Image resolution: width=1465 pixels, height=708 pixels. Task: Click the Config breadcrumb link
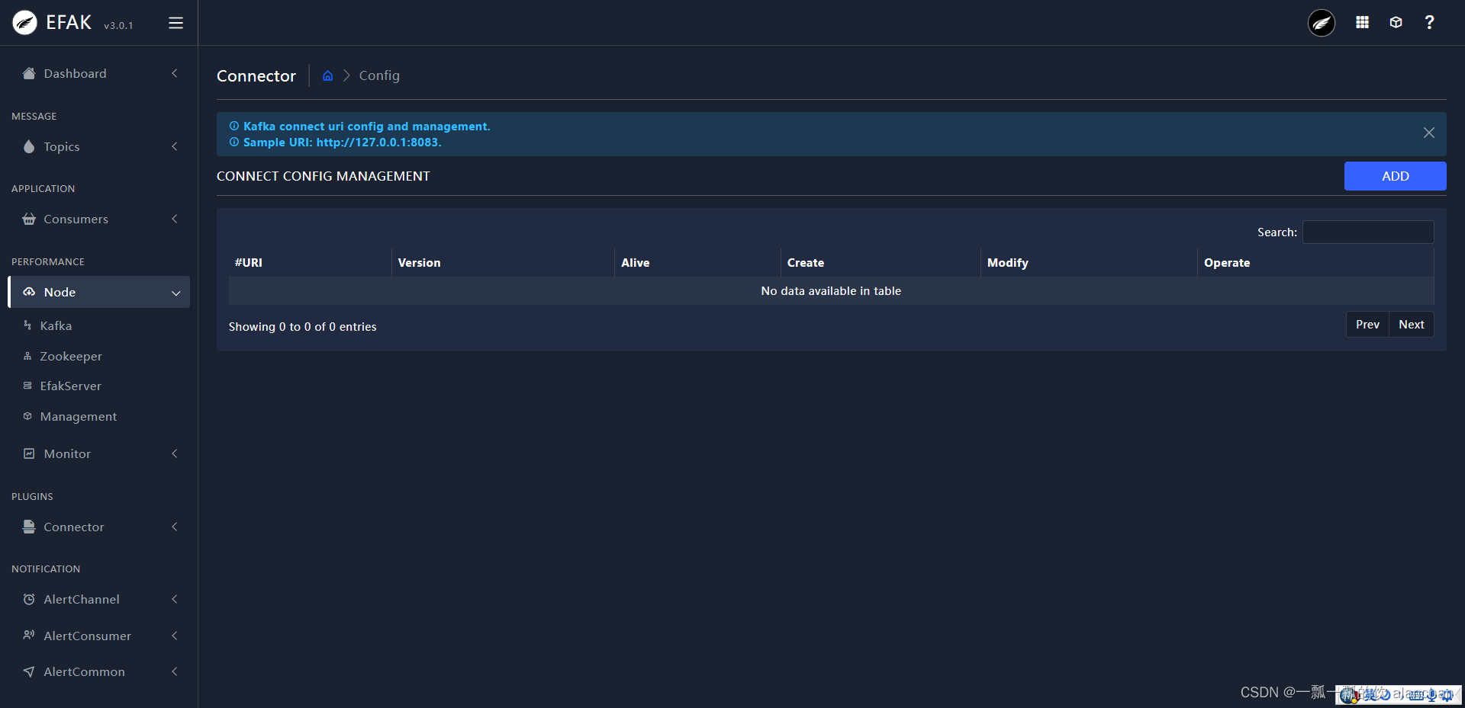coord(379,75)
